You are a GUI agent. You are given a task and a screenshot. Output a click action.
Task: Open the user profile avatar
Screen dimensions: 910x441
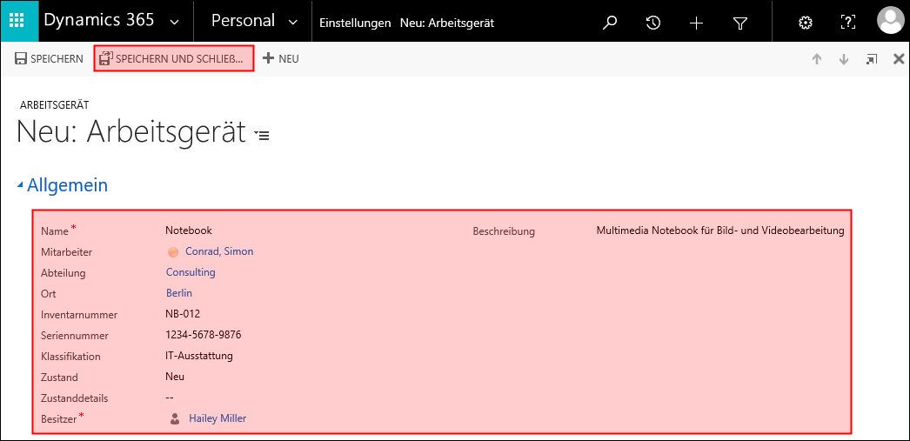pyautogui.click(x=892, y=22)
